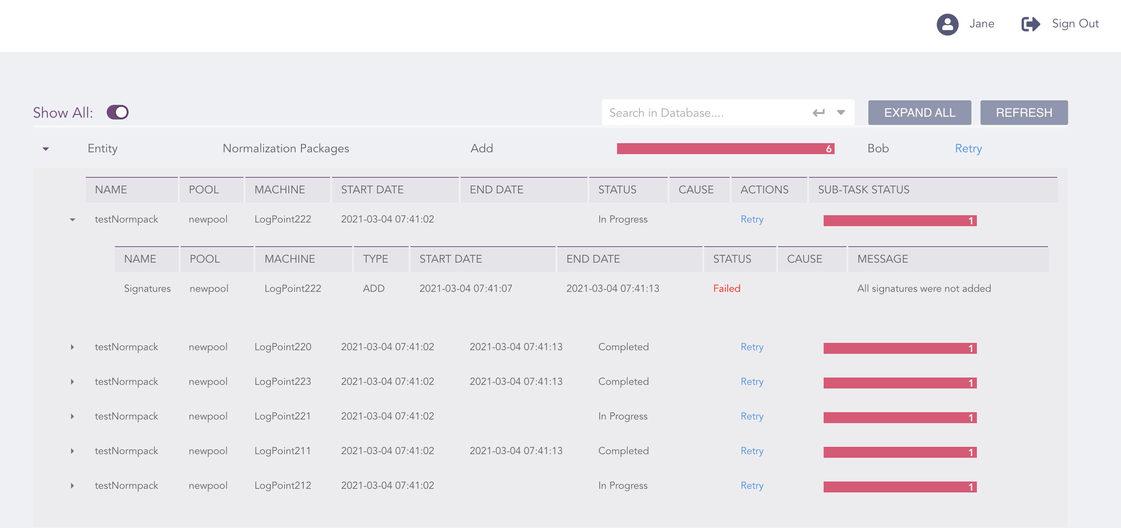This screenshot has width=1121, height=528.
Task: Click the REFRESH button
Action: (1024, 113)
